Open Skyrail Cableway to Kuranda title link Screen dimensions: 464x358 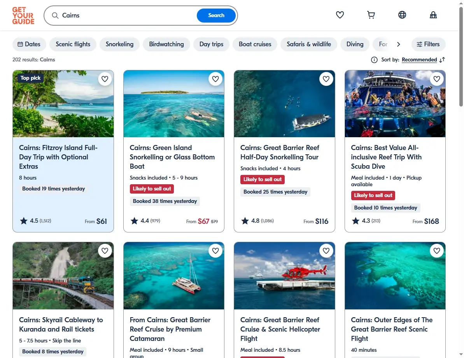[61, 324]
